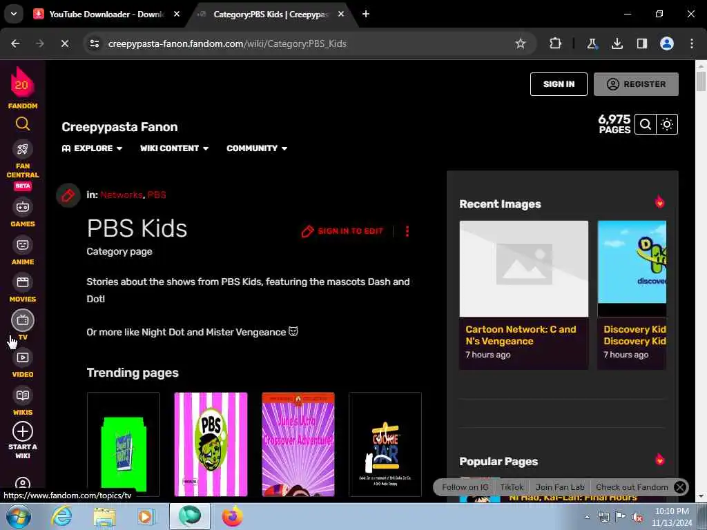Open Cartoon Network: C and N's Vengeance

point(521,335)
